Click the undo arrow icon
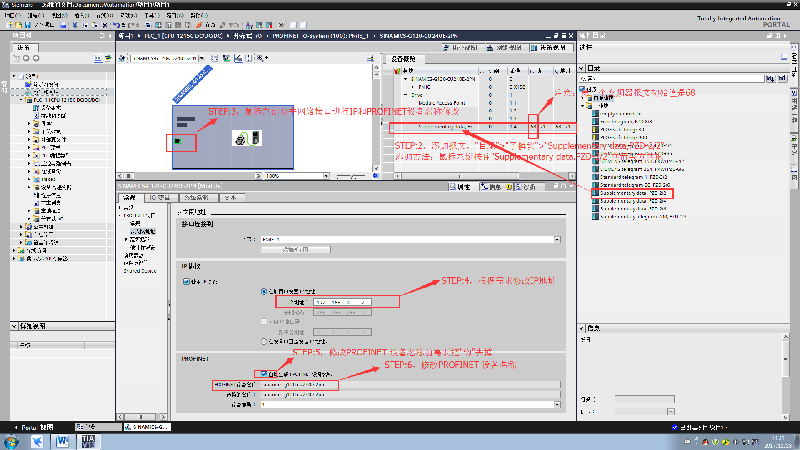This screenshot has width=800, height=450. point(116,25)
